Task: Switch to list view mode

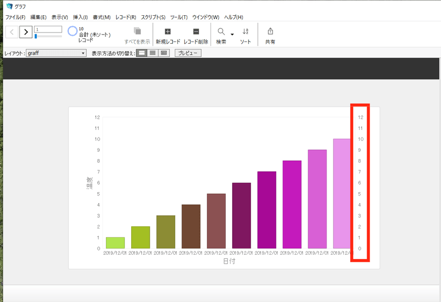Action: coord(153,53)
